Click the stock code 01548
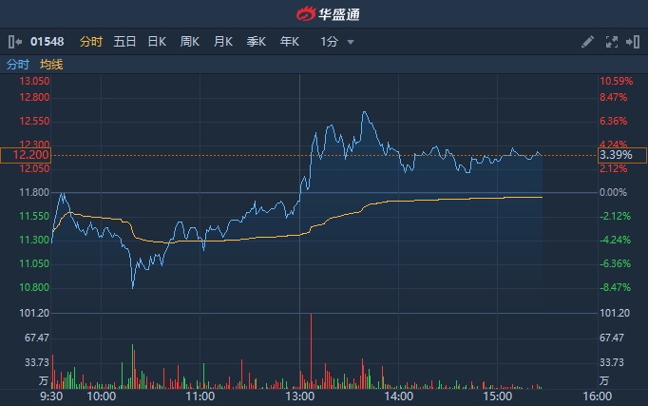 point(48,42)
